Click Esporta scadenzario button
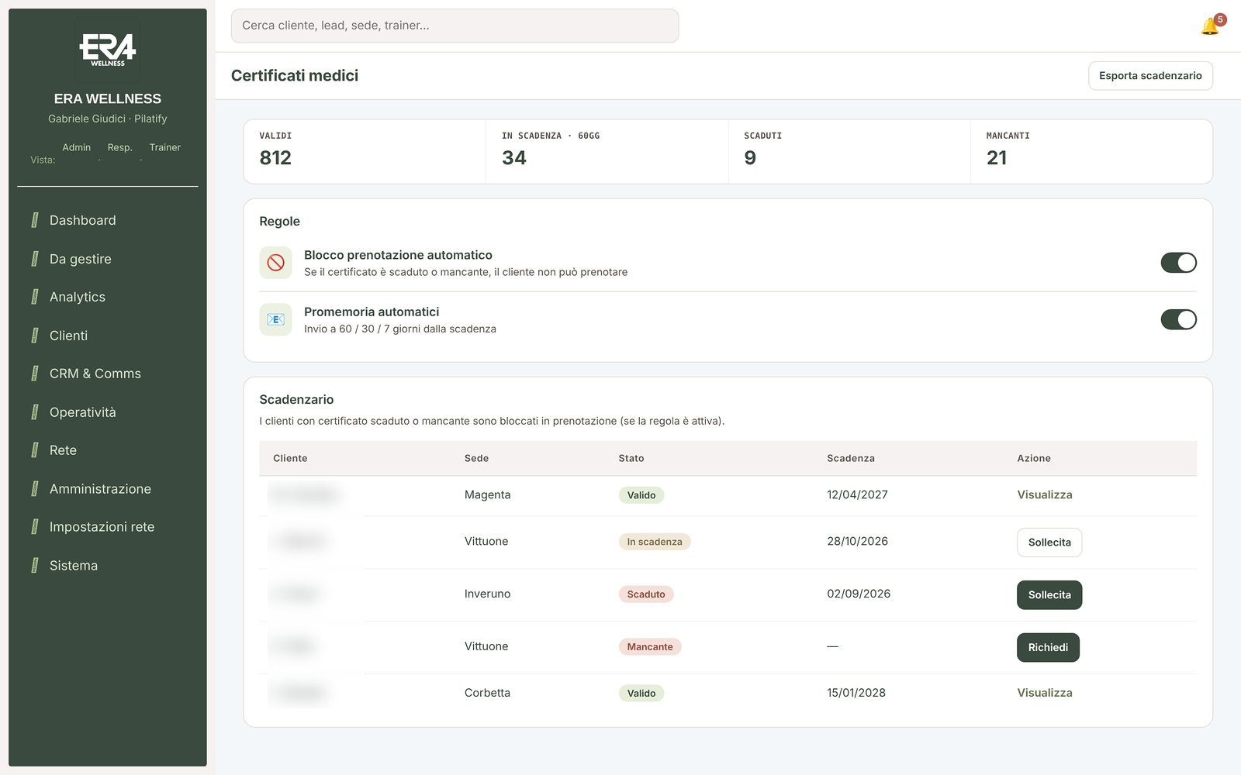This screenshot has height=775, width=1241. (x=1150, y=76)
